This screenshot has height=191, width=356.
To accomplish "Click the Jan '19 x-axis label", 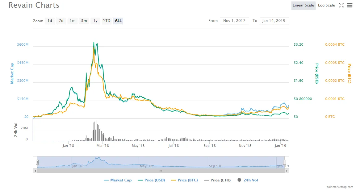I will 280,146.
